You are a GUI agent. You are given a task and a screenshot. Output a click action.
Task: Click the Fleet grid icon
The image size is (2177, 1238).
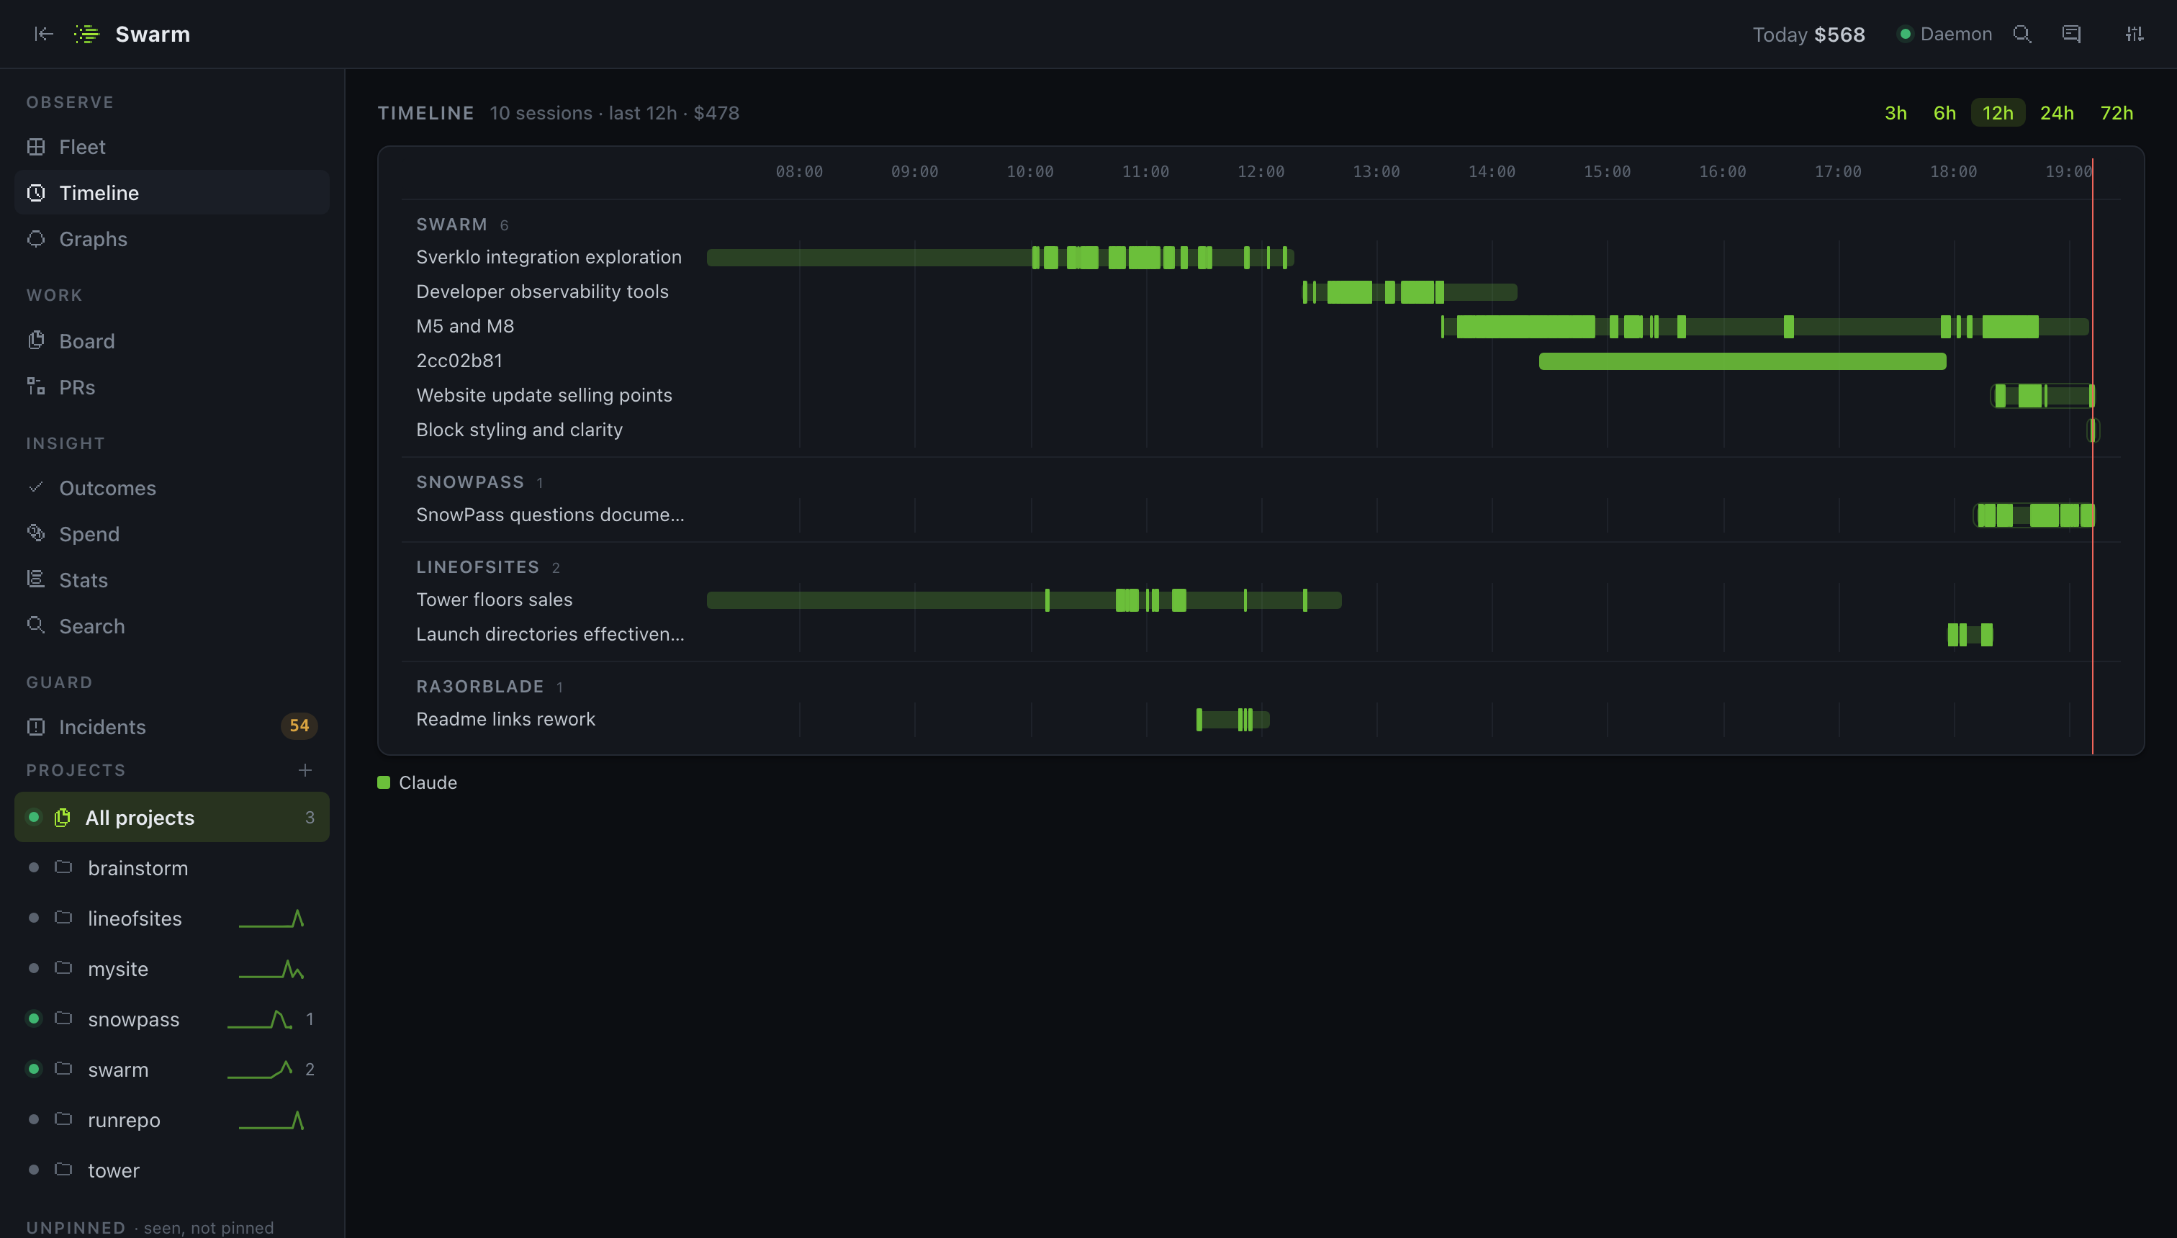[x=36, y=147]
